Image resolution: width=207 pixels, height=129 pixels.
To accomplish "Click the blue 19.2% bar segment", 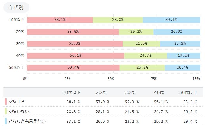I will [x=184, y=56].
